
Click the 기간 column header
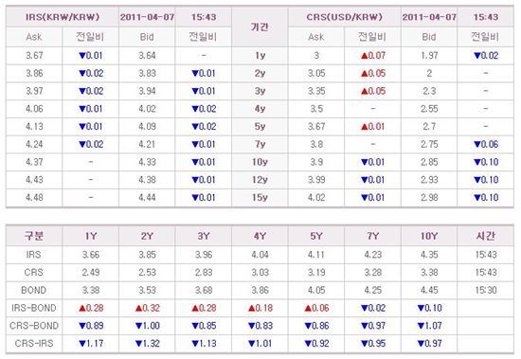pyautogui.click(x=260, y=27)
